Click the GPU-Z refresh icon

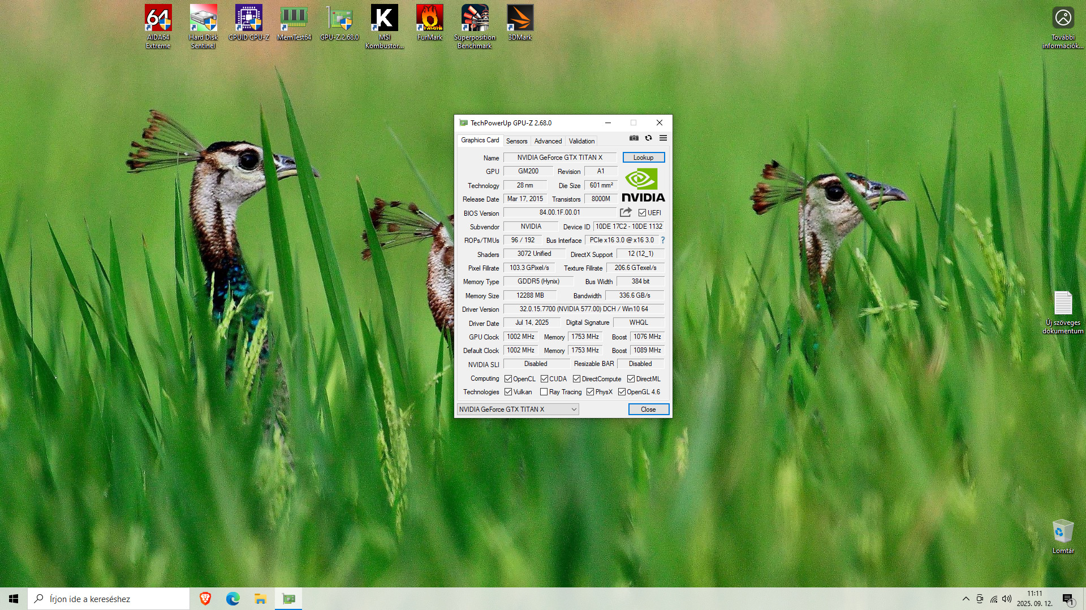tap(648, 138)
